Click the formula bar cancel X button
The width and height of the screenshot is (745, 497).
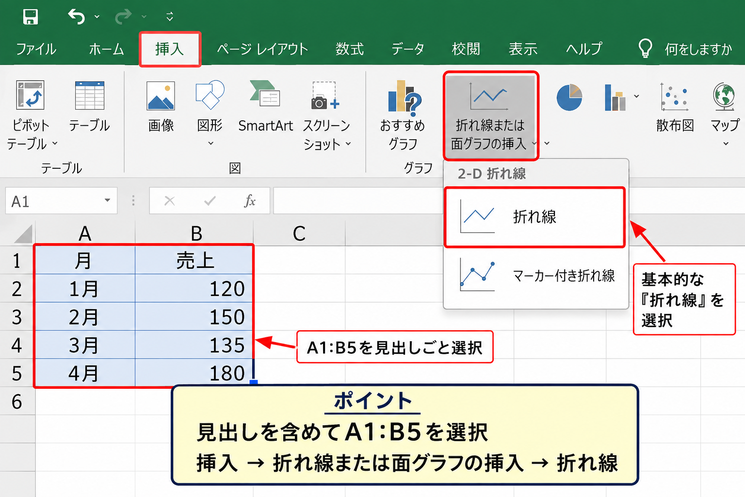[x=169, y=201]
